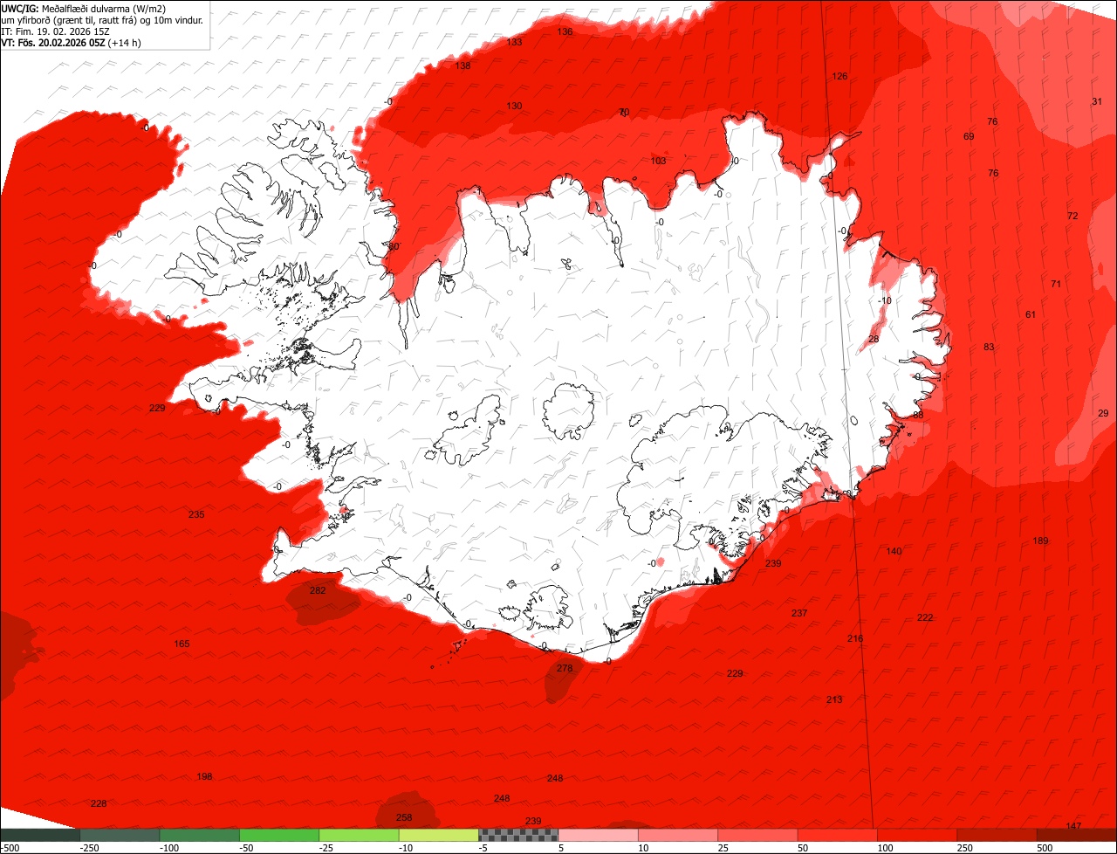Click the map value 83
The width and height of the screenshot is (1117, 854).
[x=989, y=348]
